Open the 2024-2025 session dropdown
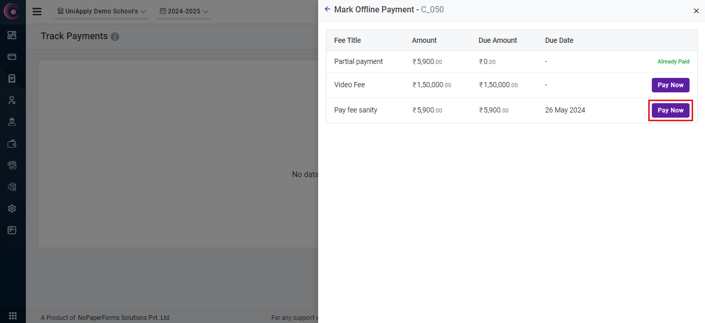This screenshot has width=705, height=323. [184, 11]
